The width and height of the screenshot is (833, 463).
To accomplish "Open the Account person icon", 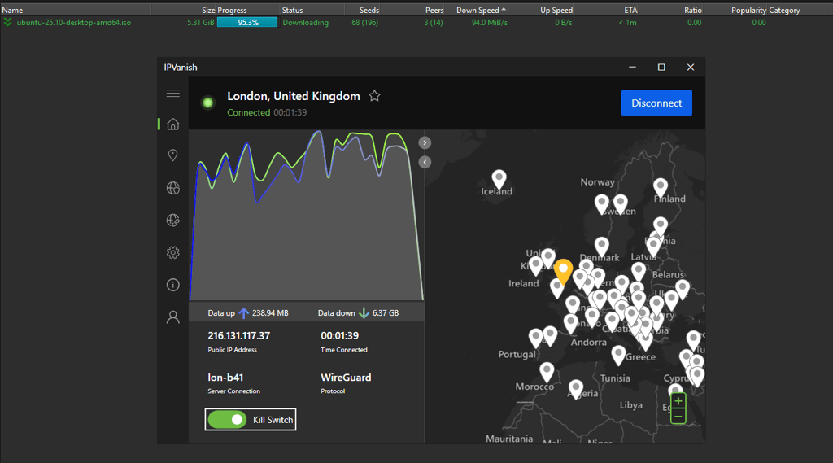I will (x=172, y=317).
